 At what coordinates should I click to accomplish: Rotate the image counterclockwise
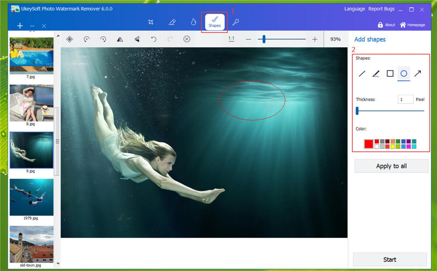[x=87, y=39]
